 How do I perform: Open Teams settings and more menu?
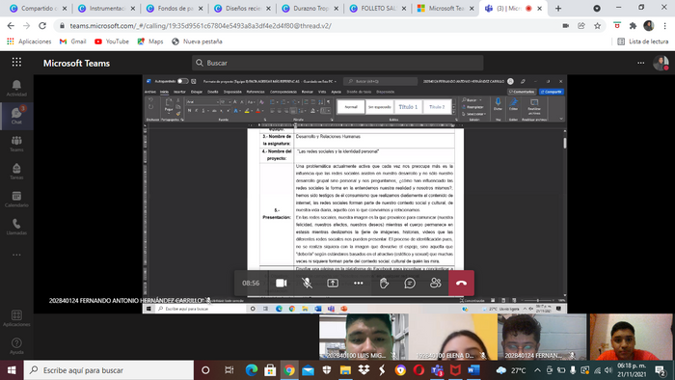[640, 63]
